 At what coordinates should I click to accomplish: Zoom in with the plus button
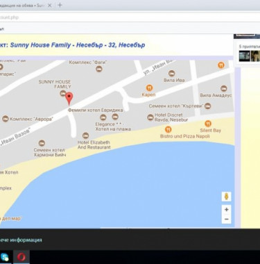[227, 210]
